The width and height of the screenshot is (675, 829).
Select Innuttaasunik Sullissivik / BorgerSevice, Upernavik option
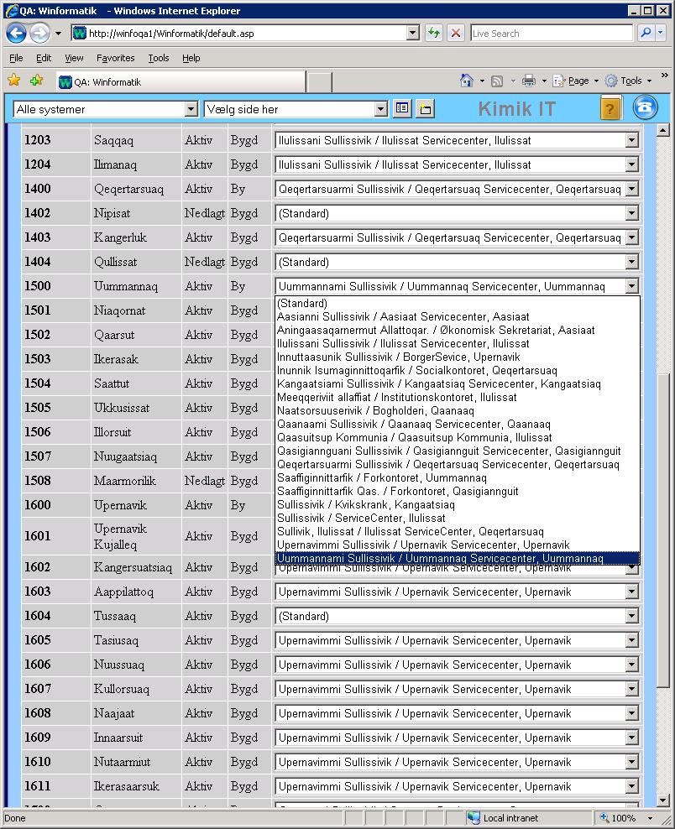458,357
